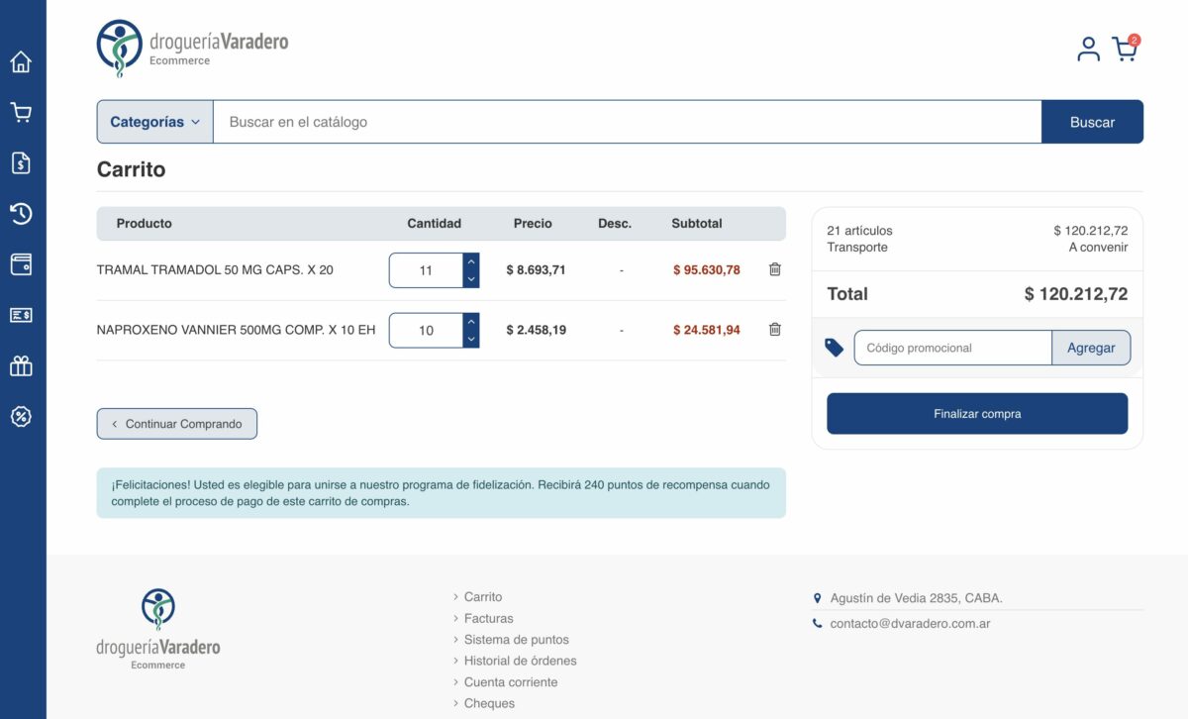Screen dimensions: 1188x719
Task: Click the sidebar shopping cart icon
Action: click(21, 113)
